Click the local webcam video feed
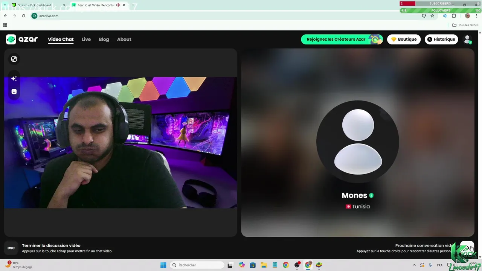482x271 pixels. [120, 142]
